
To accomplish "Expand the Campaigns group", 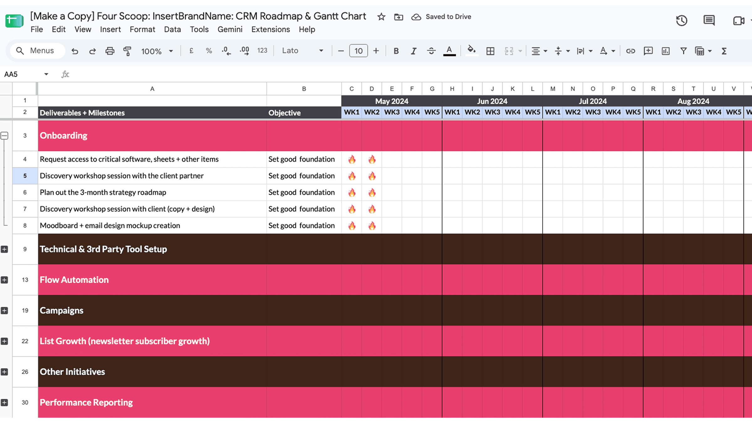I will [x=4, y=311].
